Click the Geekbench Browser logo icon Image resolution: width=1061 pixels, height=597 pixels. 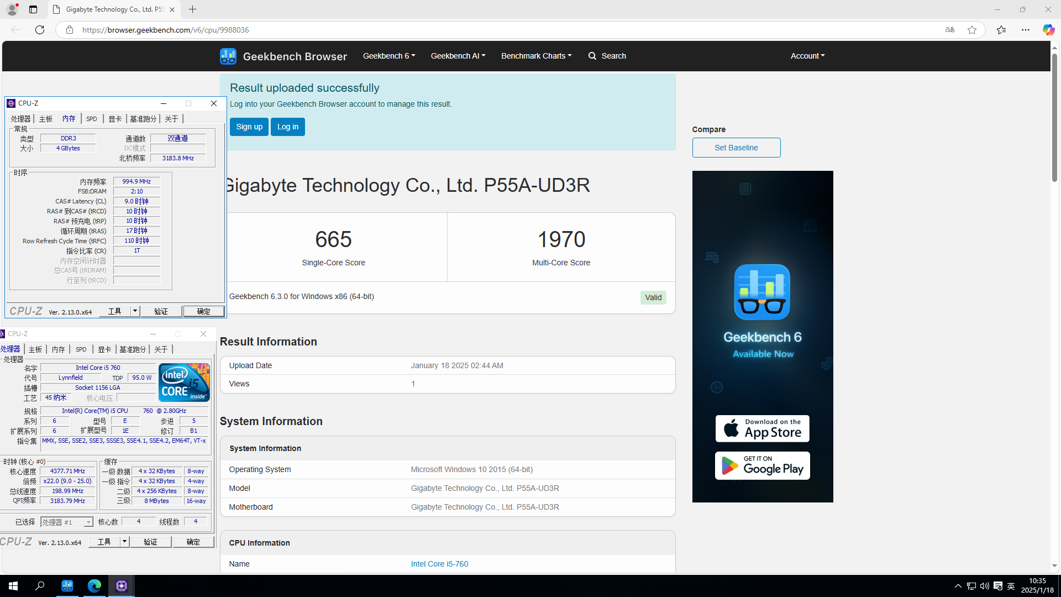228,56
